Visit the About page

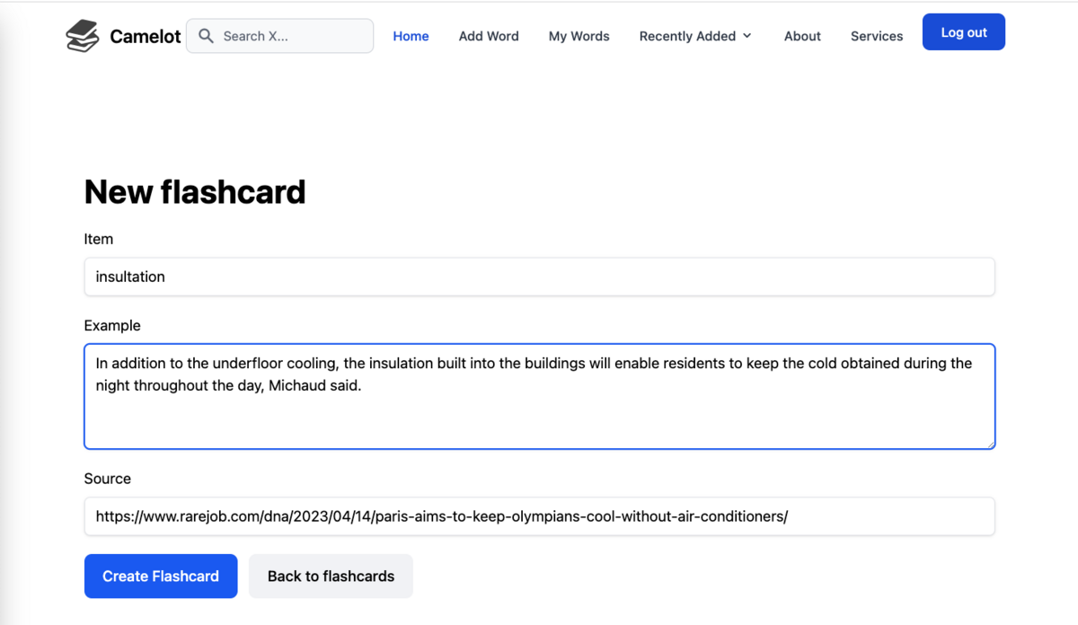pyautogui.click(x=802, y=36)
